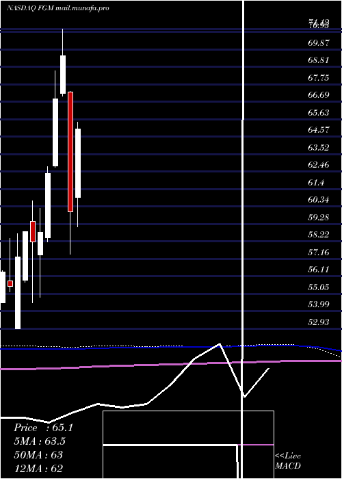This screenshot has width=342, height=479.
Task: Click the '<<Live MACD' label
Action: (288, 461)
